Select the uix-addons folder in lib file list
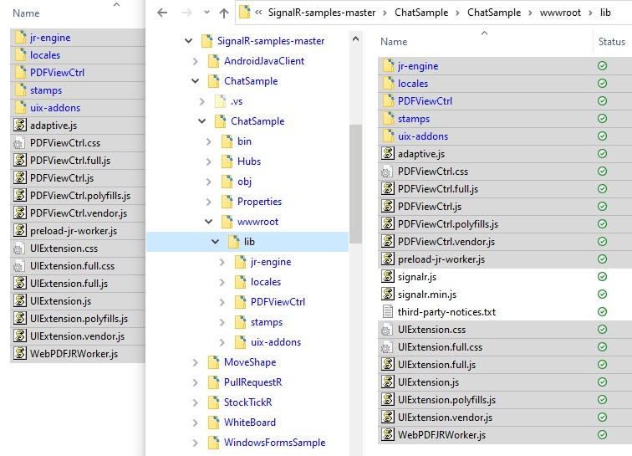The height and width of the screenshot is (456, 632). click(x=423, y=136)
